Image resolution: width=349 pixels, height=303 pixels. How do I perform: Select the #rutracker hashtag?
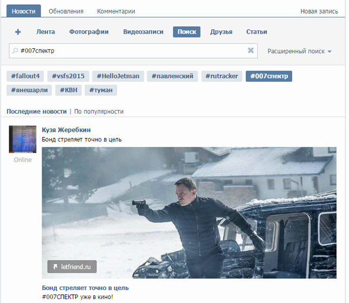tap(222, 76)
